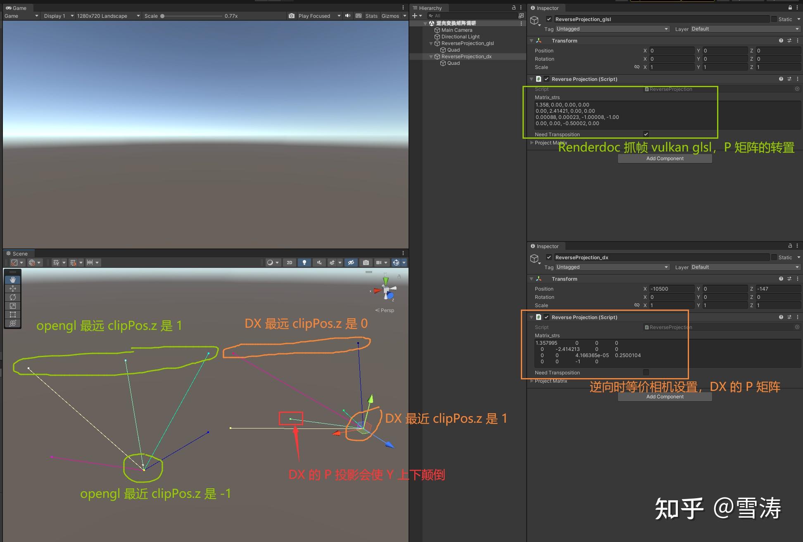This screenshot has width=803, height=542.
Task: Click the Stats button in Game view
Action: (371, 16)
